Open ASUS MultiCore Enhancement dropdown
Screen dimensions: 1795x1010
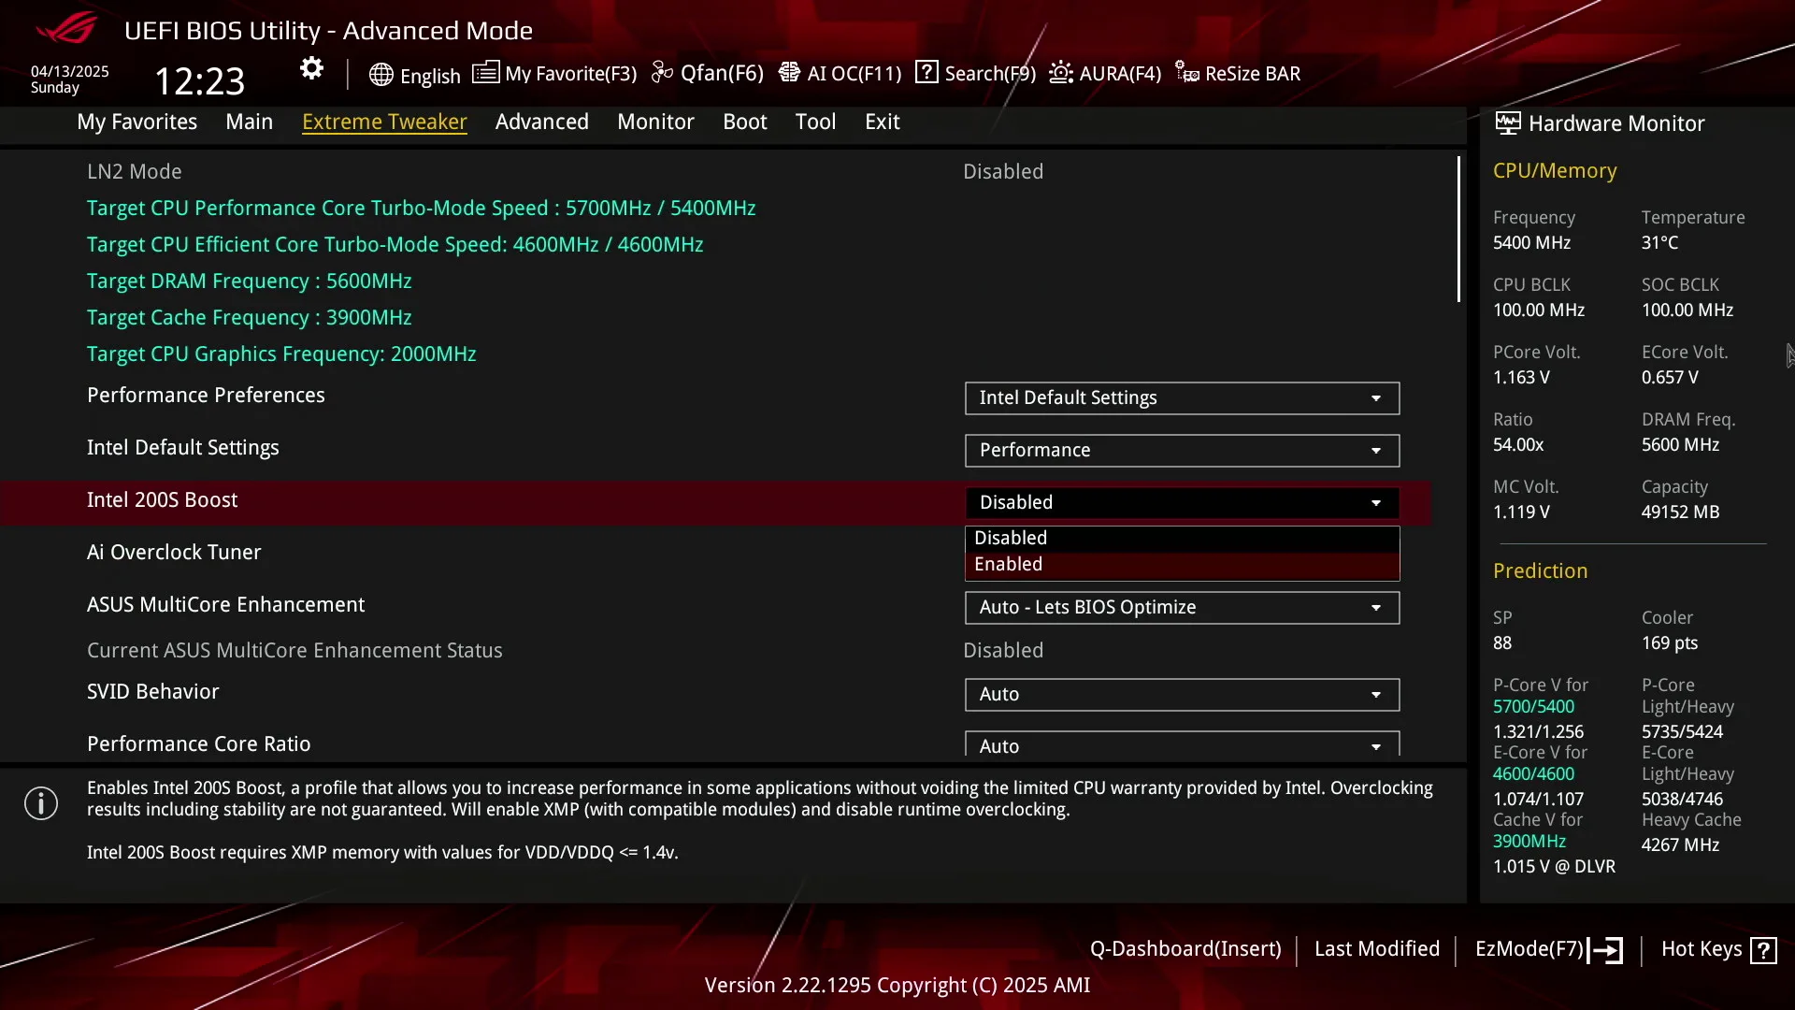click(x=1182, y=607)
